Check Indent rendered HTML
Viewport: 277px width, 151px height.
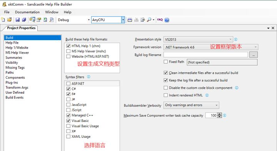pos(166,95)
